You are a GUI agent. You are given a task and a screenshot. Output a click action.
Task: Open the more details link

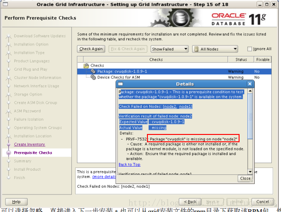[104, 177]
